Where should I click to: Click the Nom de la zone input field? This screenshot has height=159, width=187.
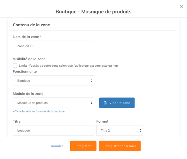point(54,46)
